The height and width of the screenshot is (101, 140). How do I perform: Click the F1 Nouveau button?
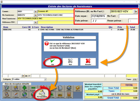7,89
